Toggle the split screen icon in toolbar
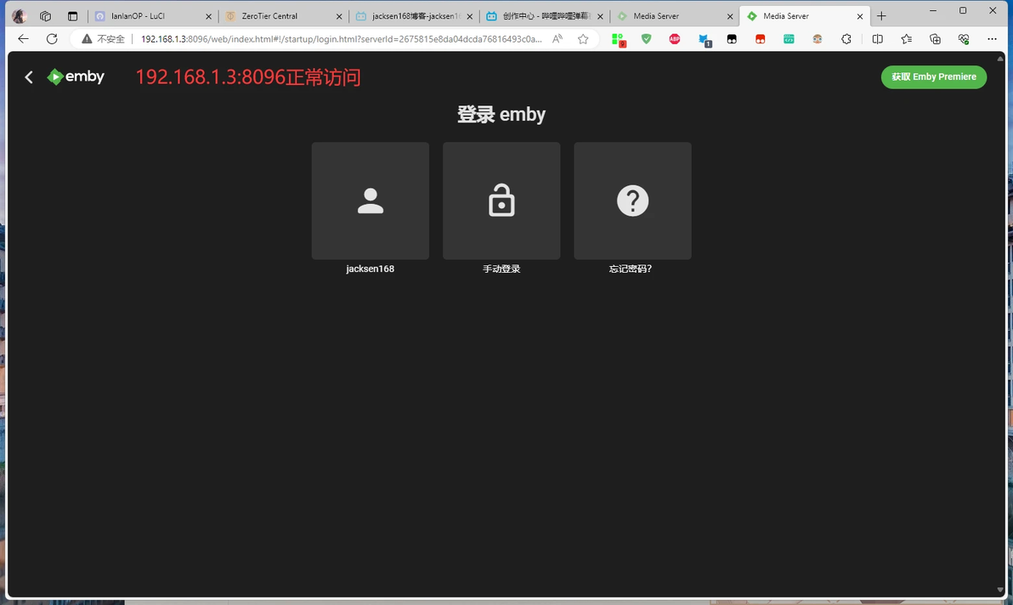Image resolution: width=1013 pixels, height=605 pixels. pos(877,39)
